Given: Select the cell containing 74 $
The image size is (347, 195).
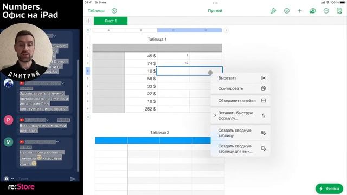Looking at the screenshot, I should (x=141, y=63).
